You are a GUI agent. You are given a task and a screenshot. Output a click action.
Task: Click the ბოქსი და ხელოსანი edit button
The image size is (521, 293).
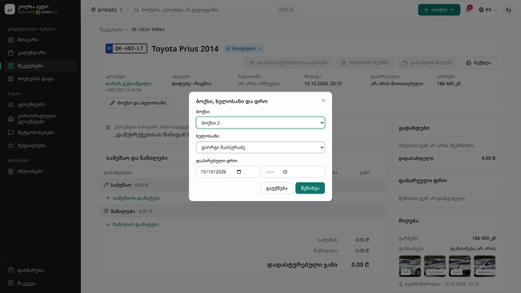(x=138, y=103)
